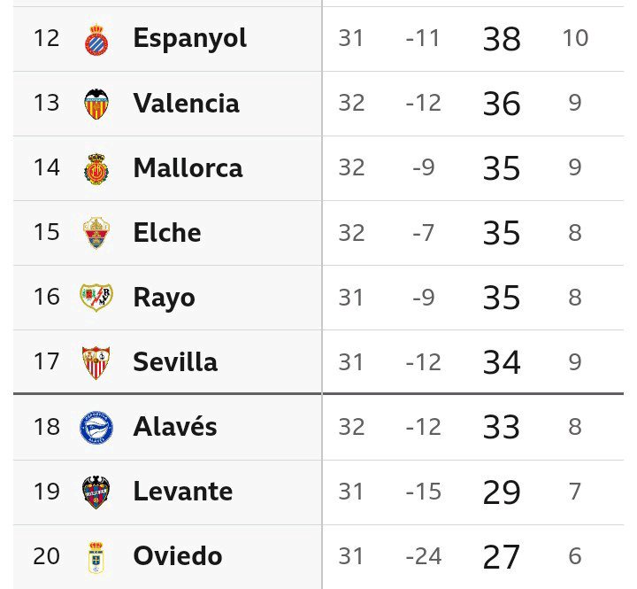Open the Valencia team link
Viewport: 637px width, 589px height.
click(186, 103)
